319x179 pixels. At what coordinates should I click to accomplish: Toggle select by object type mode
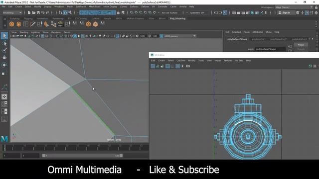(x=65, y=12)
